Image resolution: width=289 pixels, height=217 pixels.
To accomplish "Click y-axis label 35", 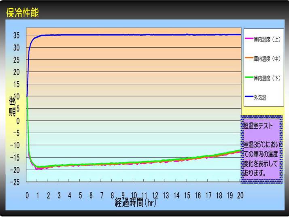I will coord(16,36).
